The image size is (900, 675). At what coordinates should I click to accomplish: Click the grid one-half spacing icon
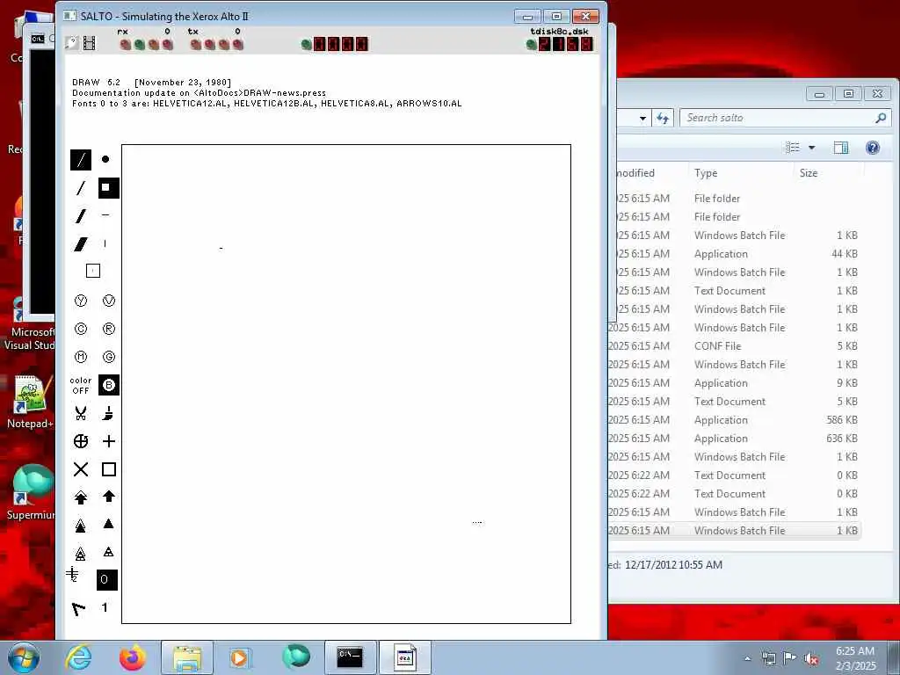(72, 574)
